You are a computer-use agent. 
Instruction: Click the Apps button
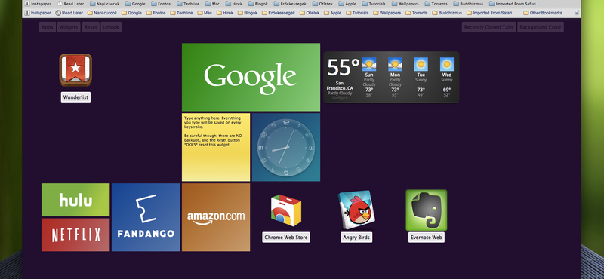[48, 27]
